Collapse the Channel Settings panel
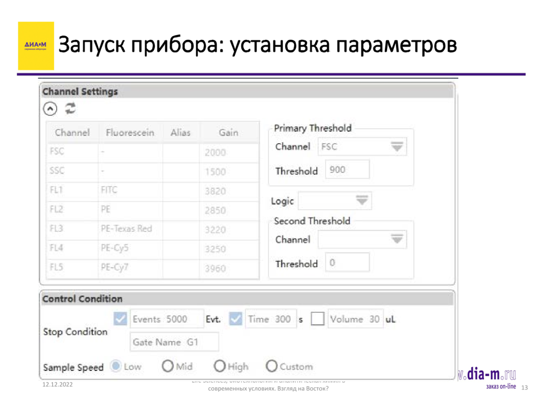The width and height of the screenshot is (537, 403). pos(49,109)
